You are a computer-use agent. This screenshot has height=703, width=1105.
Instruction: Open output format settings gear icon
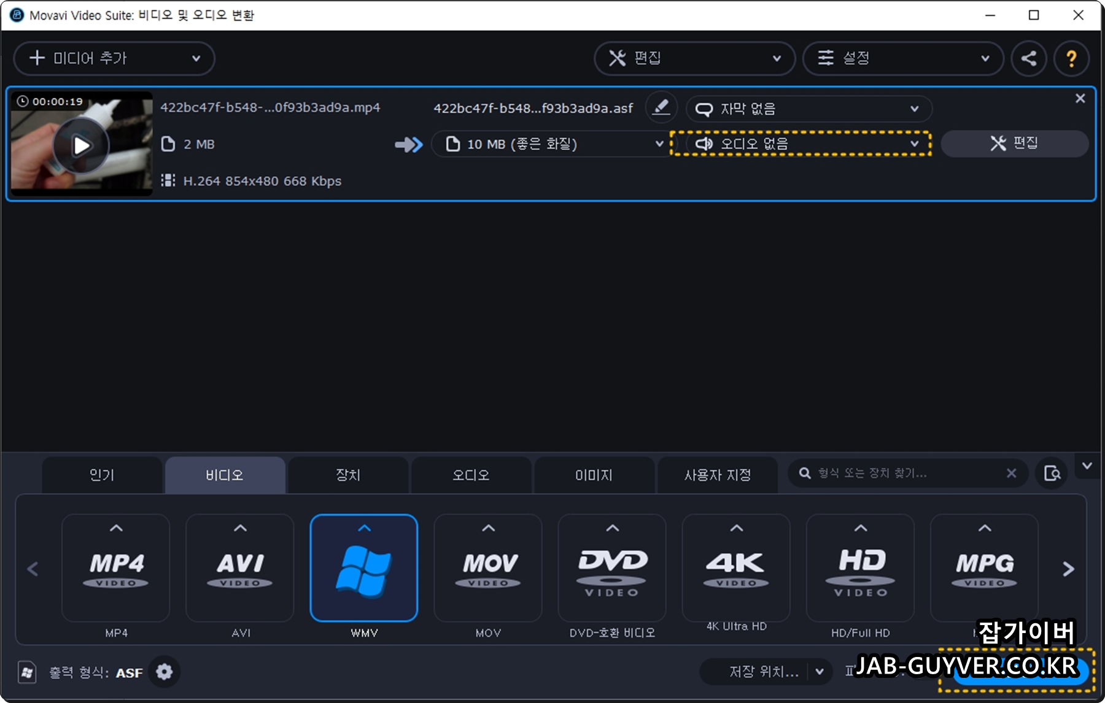(x=164, y=672)
